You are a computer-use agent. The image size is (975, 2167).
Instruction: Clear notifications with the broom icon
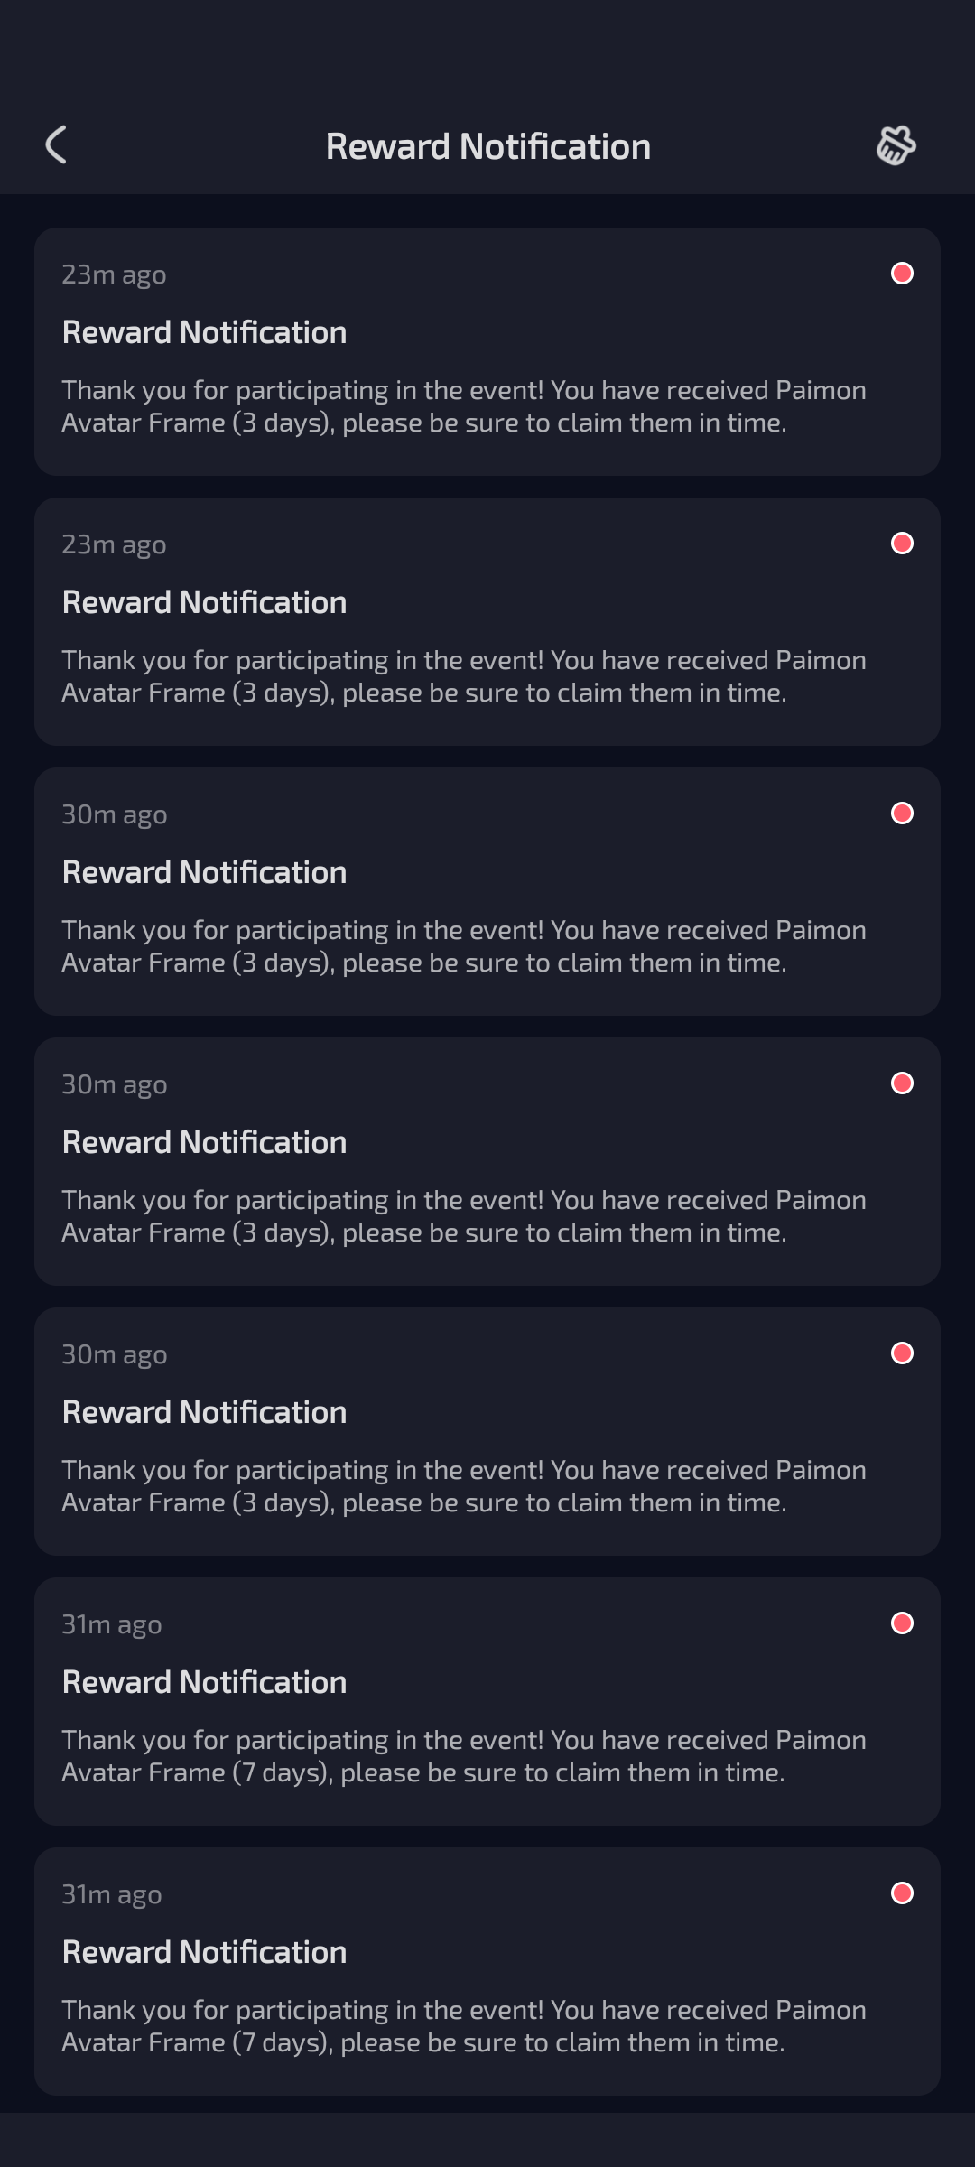(x=896, y=145)
